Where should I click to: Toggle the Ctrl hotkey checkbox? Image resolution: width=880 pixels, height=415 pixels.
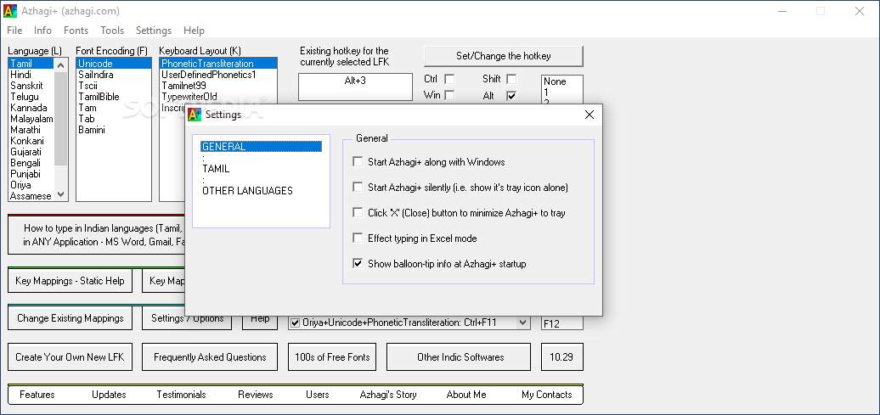coord(449,79)
